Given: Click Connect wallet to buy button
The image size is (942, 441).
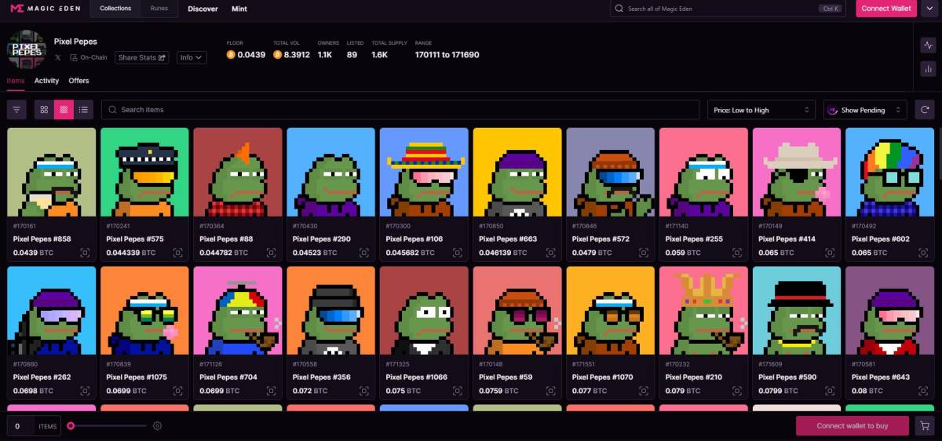Looking at the screenshot, I should click(x=852, y=425).
